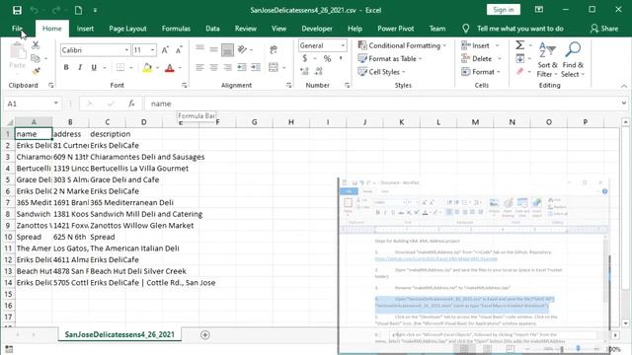
Task: Switch to the Page Layout tab
Action: pos(127,29)
